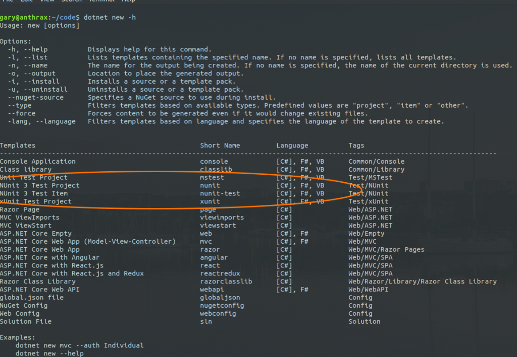Click the 'NuGet Config' template name
The height and width of the screenshot is (357, 517).
point(24,306)
